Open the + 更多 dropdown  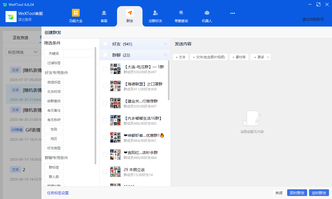pyautogui.click(x=261, y=57)
